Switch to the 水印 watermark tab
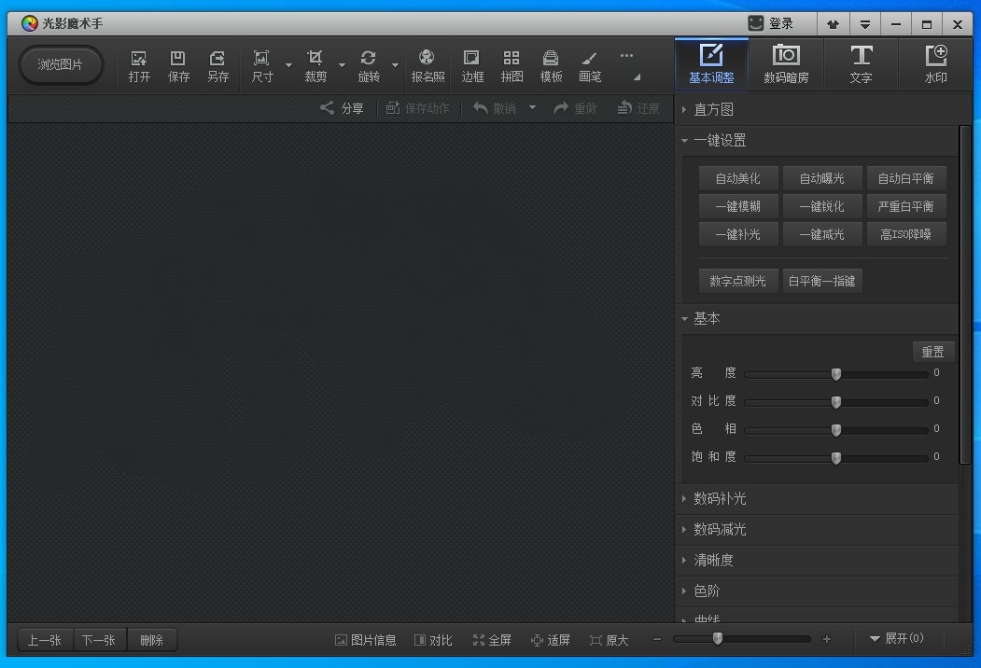 tap(935, 63)
